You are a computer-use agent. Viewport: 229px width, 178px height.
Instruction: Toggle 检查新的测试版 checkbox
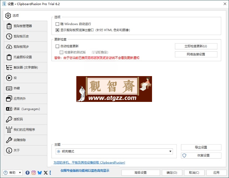point(61,52)
